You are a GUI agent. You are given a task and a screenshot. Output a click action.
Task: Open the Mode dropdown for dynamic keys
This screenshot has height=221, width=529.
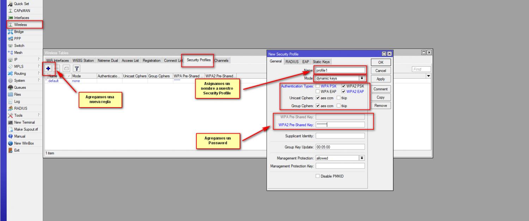click(x=361, y=78)
